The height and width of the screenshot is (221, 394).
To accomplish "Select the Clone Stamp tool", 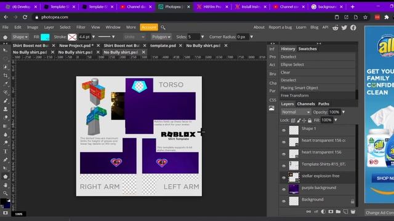I will click(6, 109).
